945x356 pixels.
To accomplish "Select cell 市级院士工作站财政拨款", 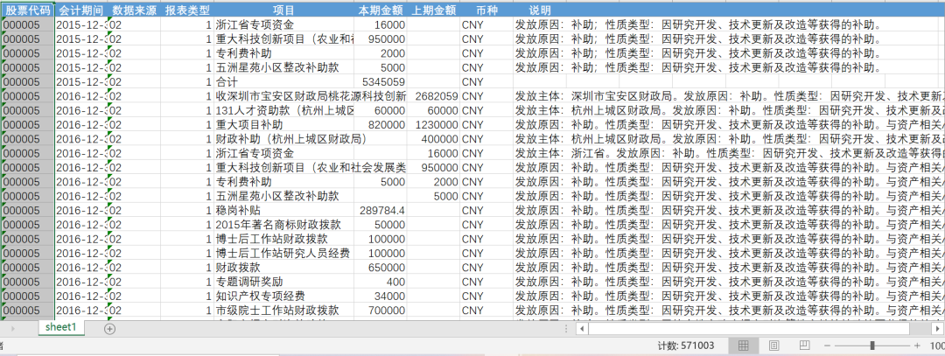I will click(x=283, y=311).
